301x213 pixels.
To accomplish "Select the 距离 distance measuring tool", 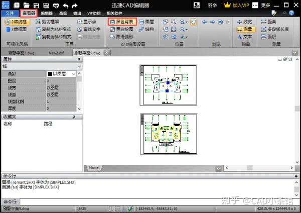I will tap(269, 22).
